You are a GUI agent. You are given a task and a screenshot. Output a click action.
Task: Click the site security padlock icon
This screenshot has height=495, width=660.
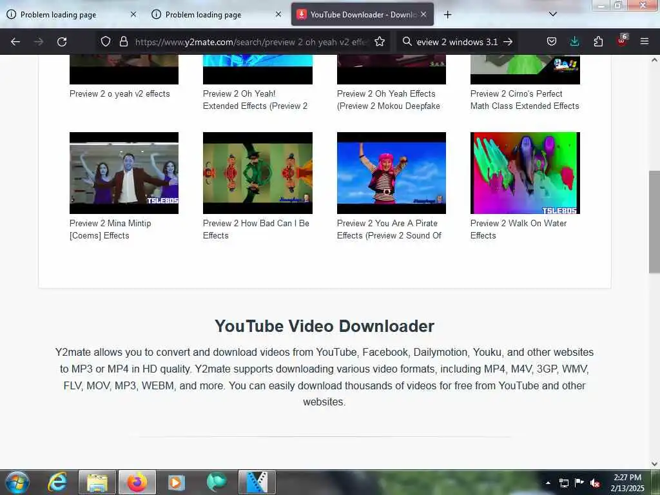tap(123, 41)
